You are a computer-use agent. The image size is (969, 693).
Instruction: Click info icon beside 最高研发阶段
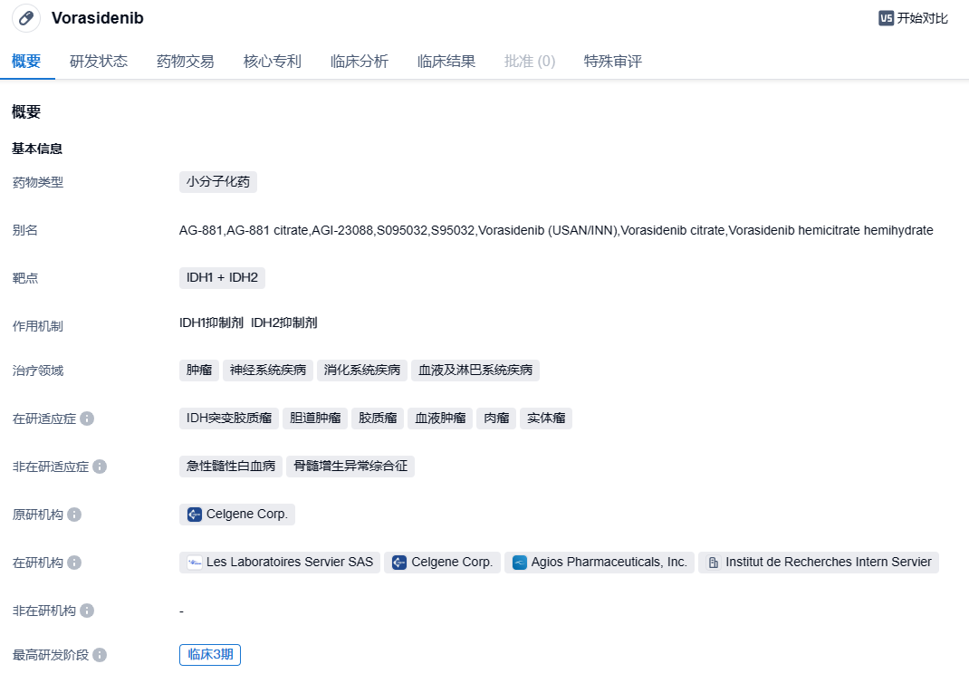(x=100, y=655)
